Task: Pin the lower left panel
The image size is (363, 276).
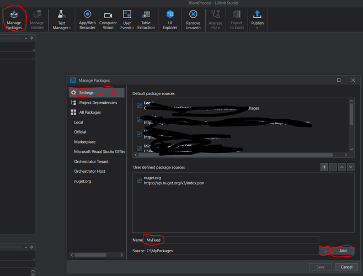Action: pyautogui.click(x=31, y=247)
